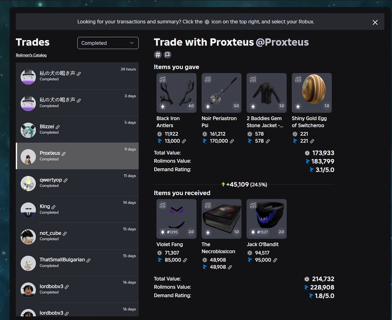
Task: Select the Proxteus completed trade
Action: (77, 156)
